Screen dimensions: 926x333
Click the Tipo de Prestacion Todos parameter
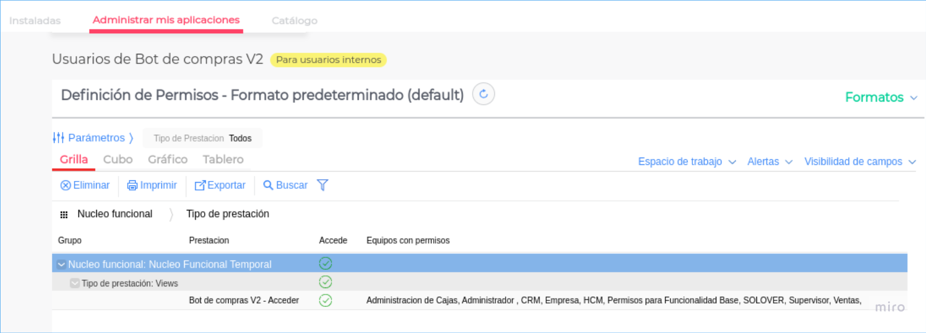click(x=202, y=138)
